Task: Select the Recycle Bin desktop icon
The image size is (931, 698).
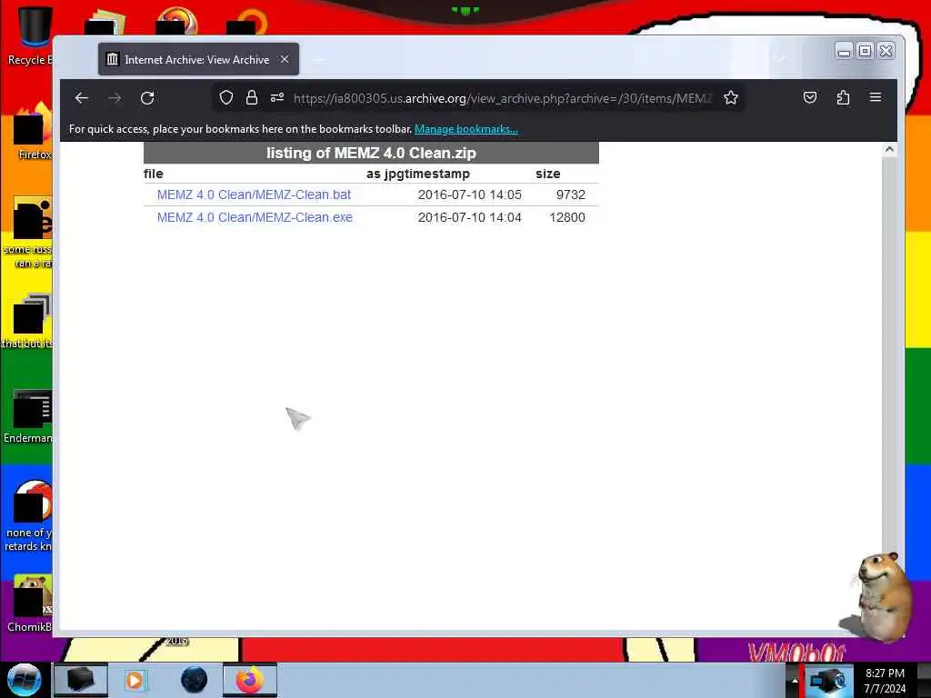Action: tap(31, 35)
